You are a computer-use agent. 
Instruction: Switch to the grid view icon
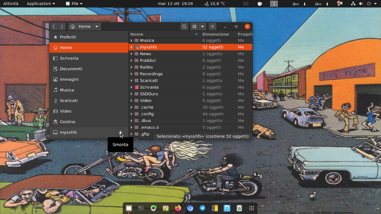pos(194,27)
